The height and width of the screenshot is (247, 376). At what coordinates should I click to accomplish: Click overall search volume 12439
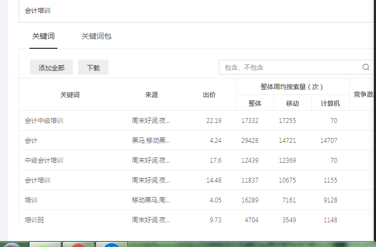[250, 161]
